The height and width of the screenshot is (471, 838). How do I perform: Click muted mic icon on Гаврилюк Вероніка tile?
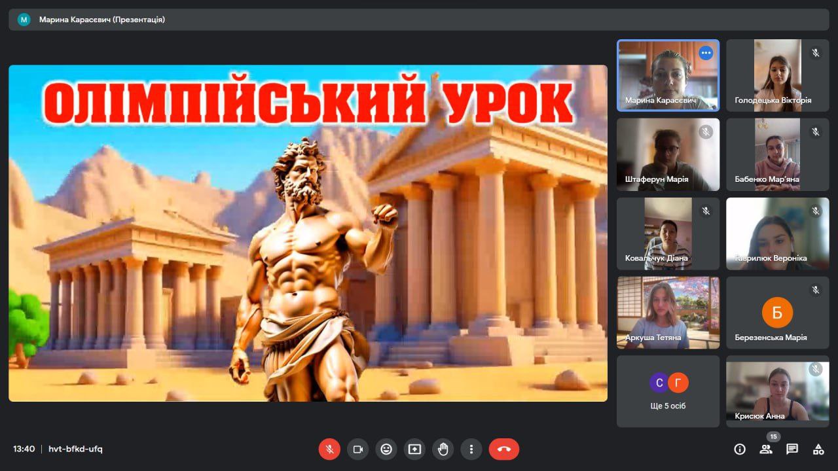pos(816,211)
